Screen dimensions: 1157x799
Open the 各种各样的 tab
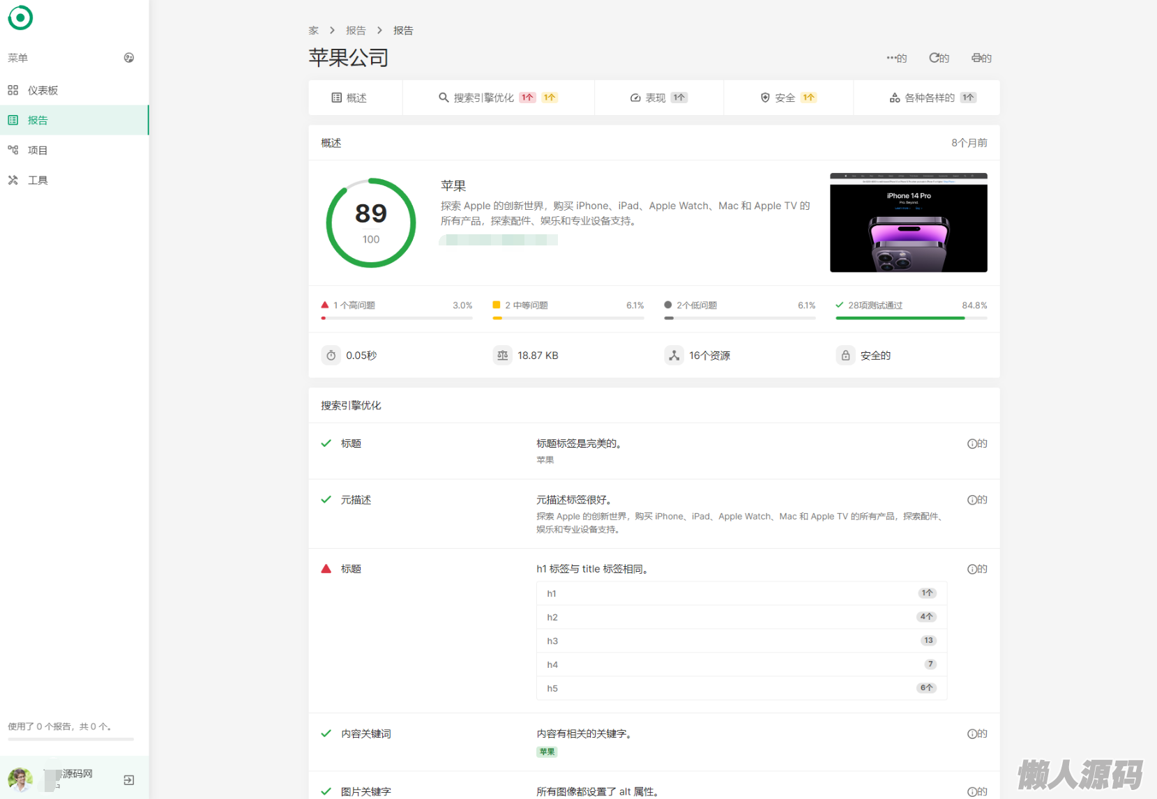click(x=928, y=98)
